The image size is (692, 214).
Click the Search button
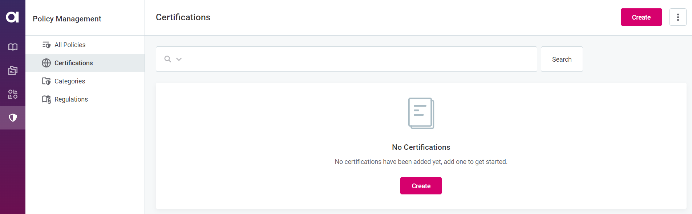pos(562,59)
